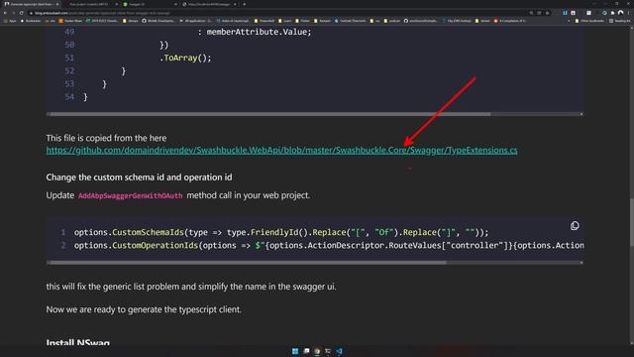The image size is (634, 357).
Task: Click line number 54 in the code block
Action: 69,97
